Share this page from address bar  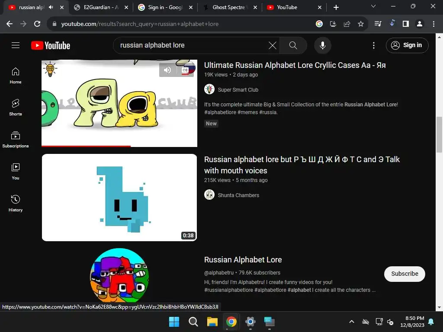pos(347,24)
